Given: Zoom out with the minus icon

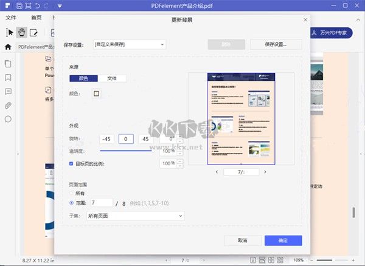Looking at the screenshot, I should pyautogui.click(x=311, y=260).
